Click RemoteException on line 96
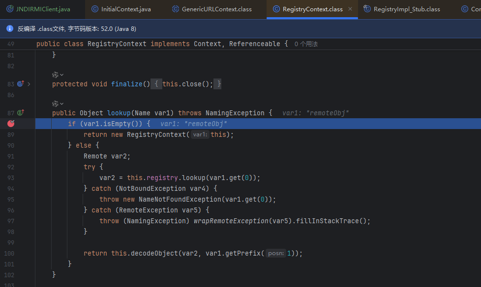This screenshot has height=287, width=481. 149,210
